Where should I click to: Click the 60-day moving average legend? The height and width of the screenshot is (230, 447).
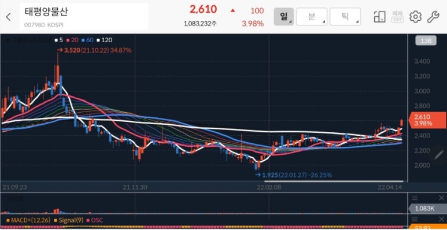87,40
